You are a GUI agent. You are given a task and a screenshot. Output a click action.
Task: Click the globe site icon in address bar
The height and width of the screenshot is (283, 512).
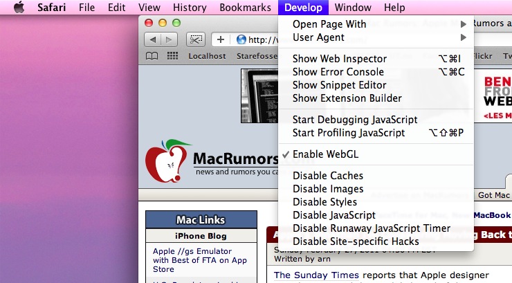[x=241, y=39]
